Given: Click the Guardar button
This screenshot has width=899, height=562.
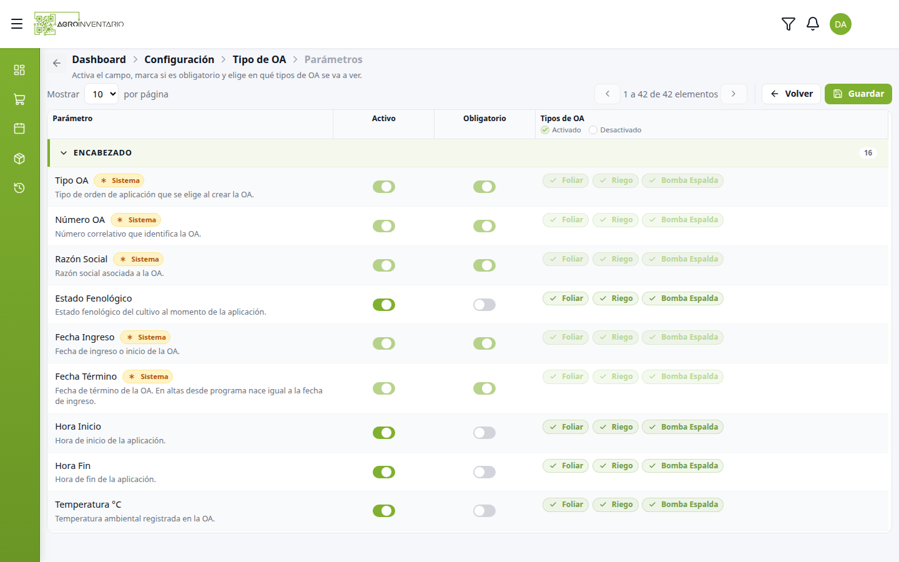Looking at the screenshot, I should 858,94.
